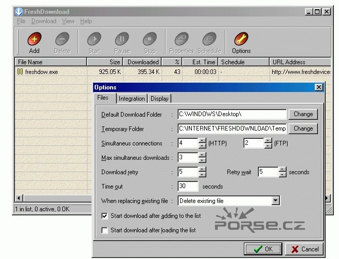
Task: Click the Time out seconds input field
Action: point(188,187)
